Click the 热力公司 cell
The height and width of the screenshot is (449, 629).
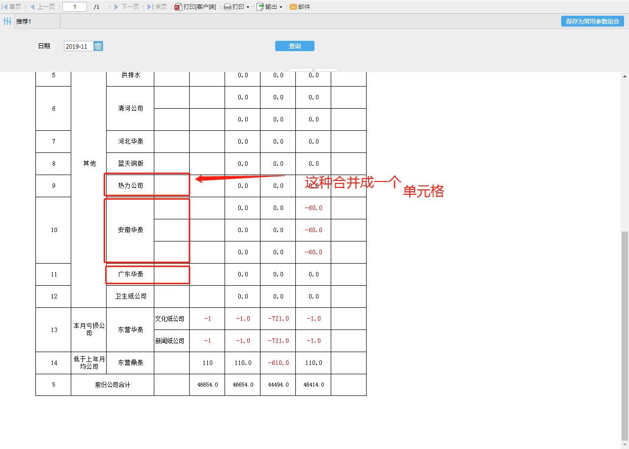(x=130, y=186)
